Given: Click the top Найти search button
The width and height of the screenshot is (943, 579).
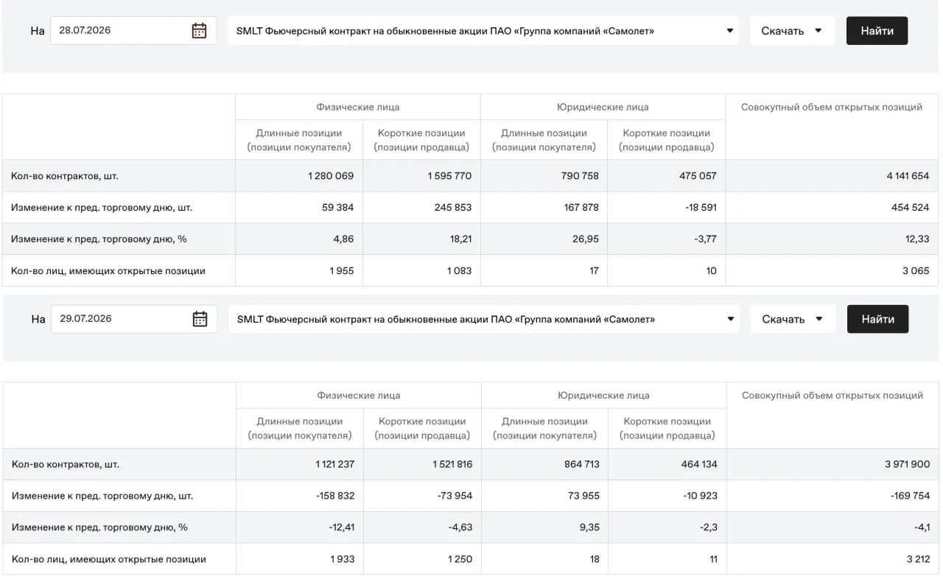Looking at the screenshot, I should pos(877,31).
